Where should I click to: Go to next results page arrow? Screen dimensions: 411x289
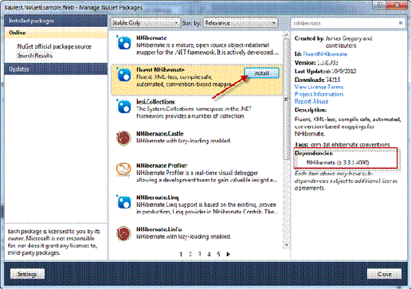228,254
